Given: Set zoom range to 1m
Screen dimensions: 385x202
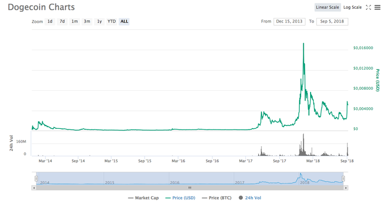Looking at the screenshot, I should coord(74,22).
